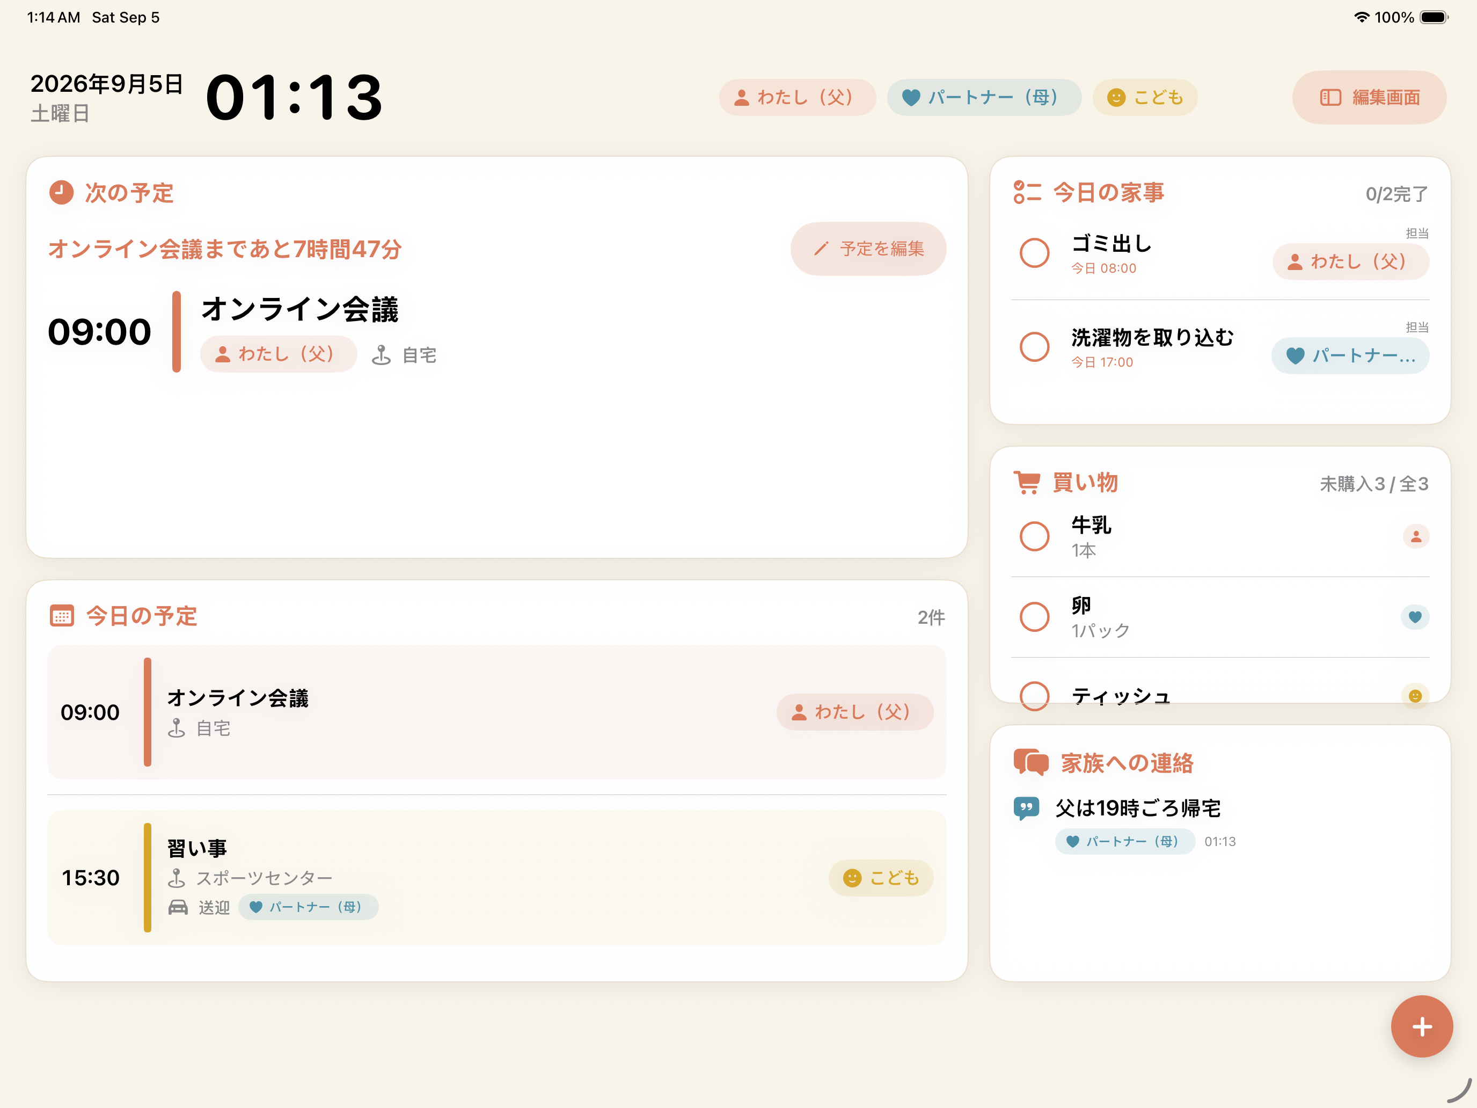Click the Wi-Fi icon in the status bar

pos(1362,17)
